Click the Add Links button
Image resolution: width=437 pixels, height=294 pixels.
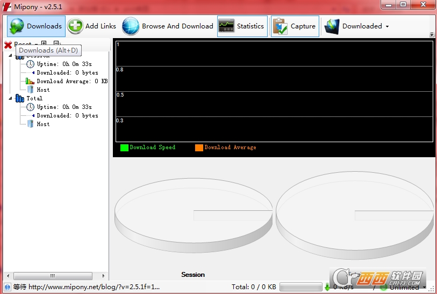(x=92, y=26)
